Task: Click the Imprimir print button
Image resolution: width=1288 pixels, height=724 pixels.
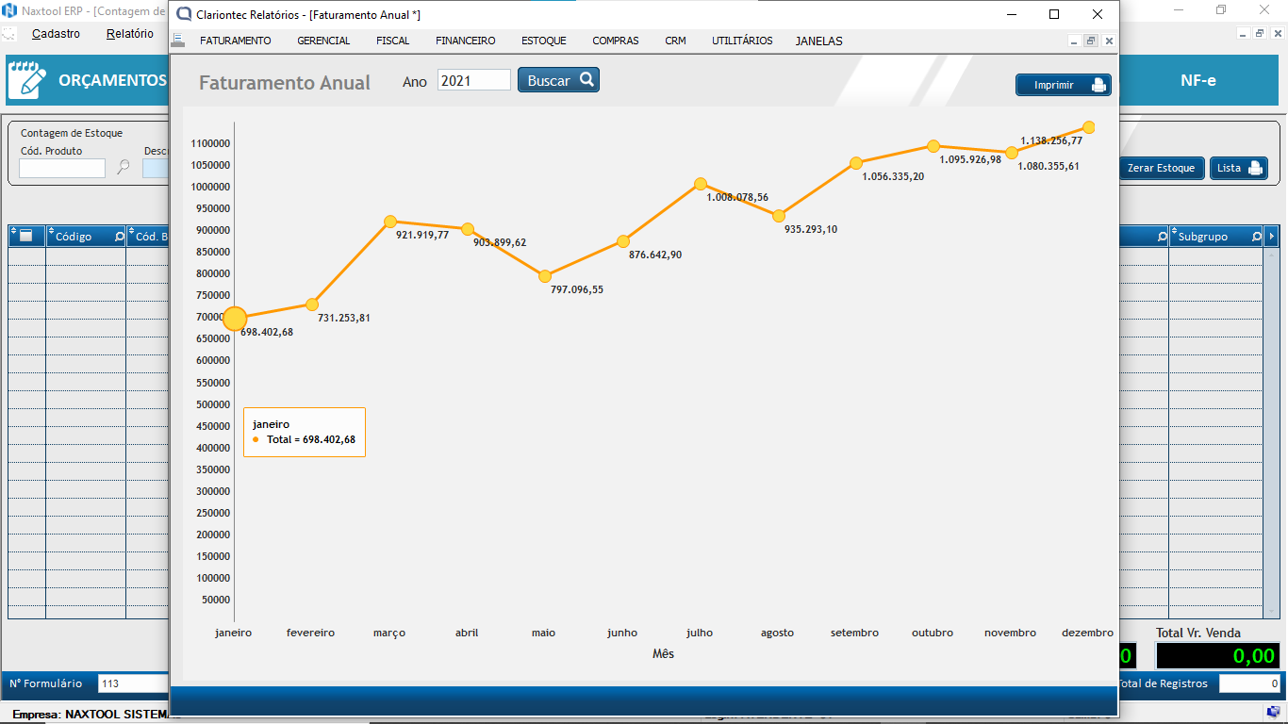Action: click(1063, 85)
